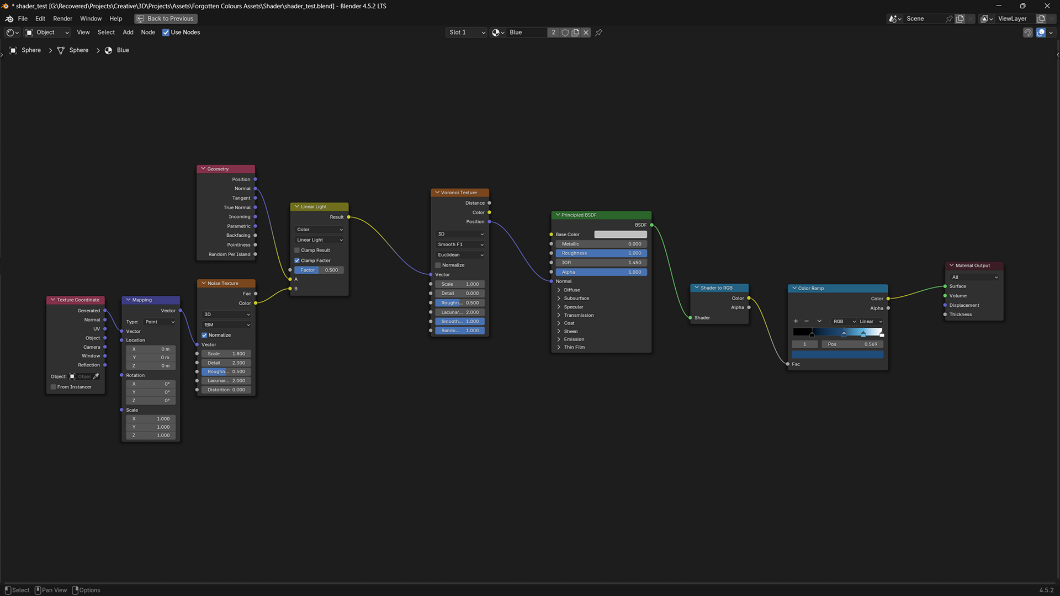Toggle fake user shield for Blue material
This screenshot has height=596, width=1060.
coord(565,33)
